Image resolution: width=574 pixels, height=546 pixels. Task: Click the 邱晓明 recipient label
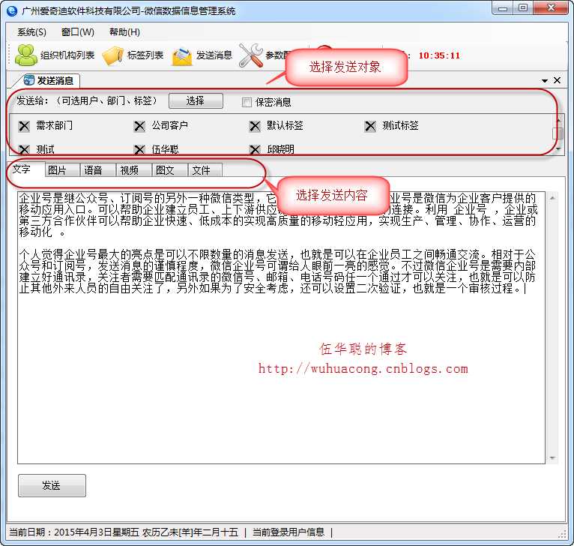[x=281, y=149]
